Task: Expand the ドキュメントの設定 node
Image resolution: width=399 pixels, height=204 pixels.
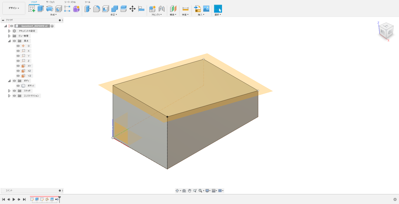Action: point(9,31)
